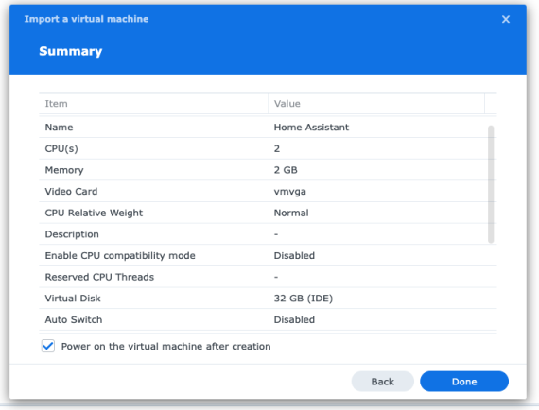539x410 pixels.
Task: Click the Summary heading
Action: pyautogui.click(x=71, y=51)
